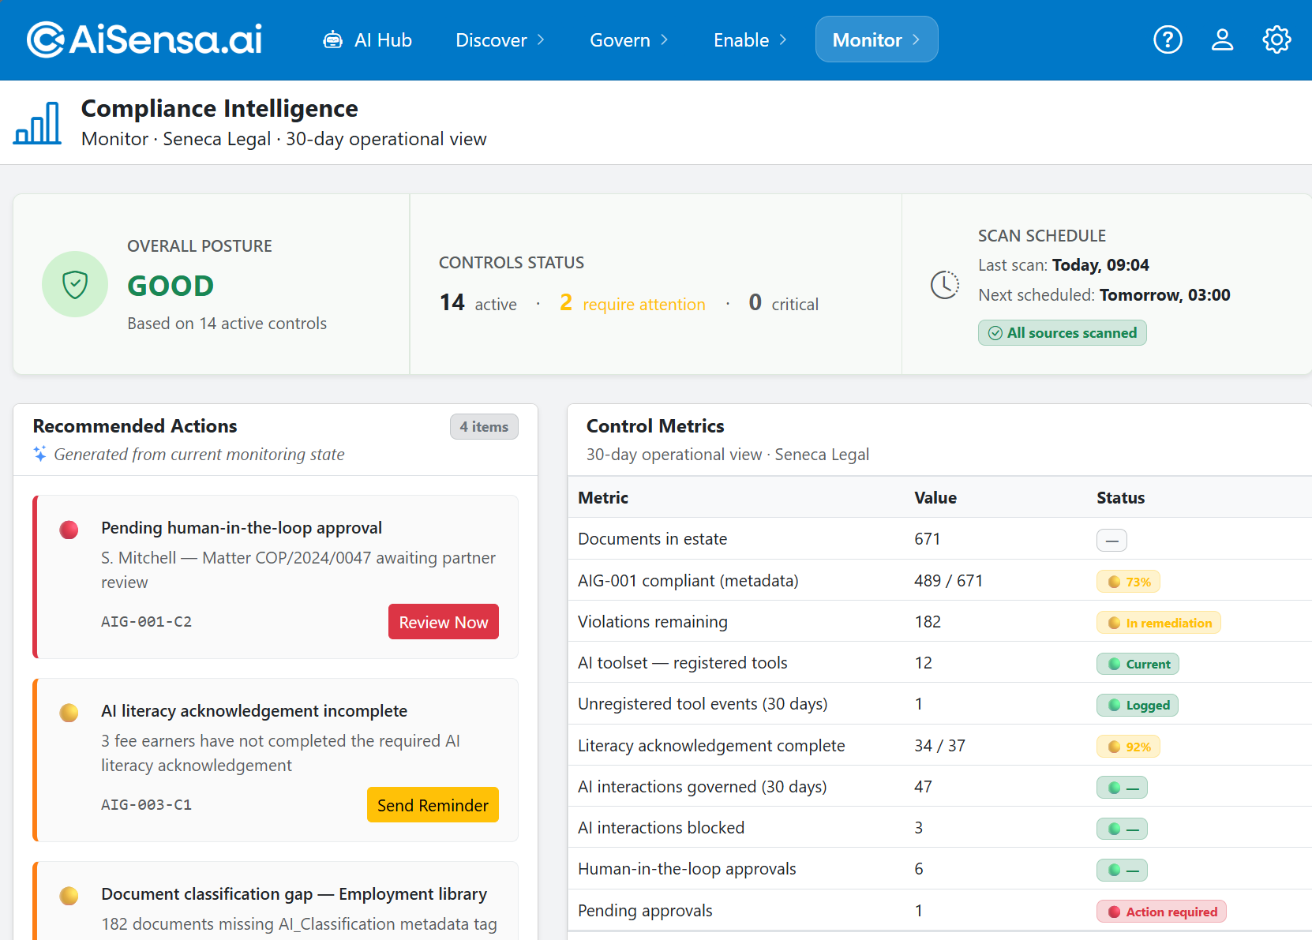Click the Value column header
This screenshot has height=940, width=1312.
click(935, 498)
